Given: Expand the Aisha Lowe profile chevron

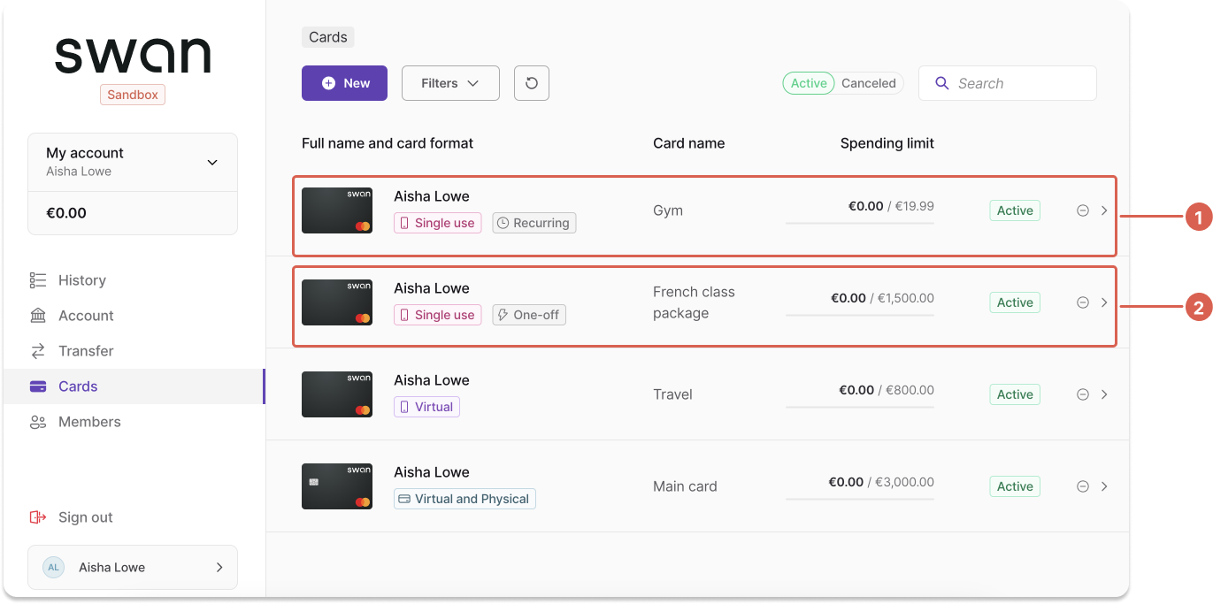Looking at the screenshot, I should 219,567.
